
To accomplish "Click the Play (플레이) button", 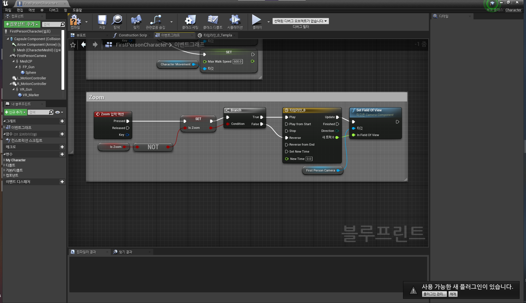I will 257,22.
